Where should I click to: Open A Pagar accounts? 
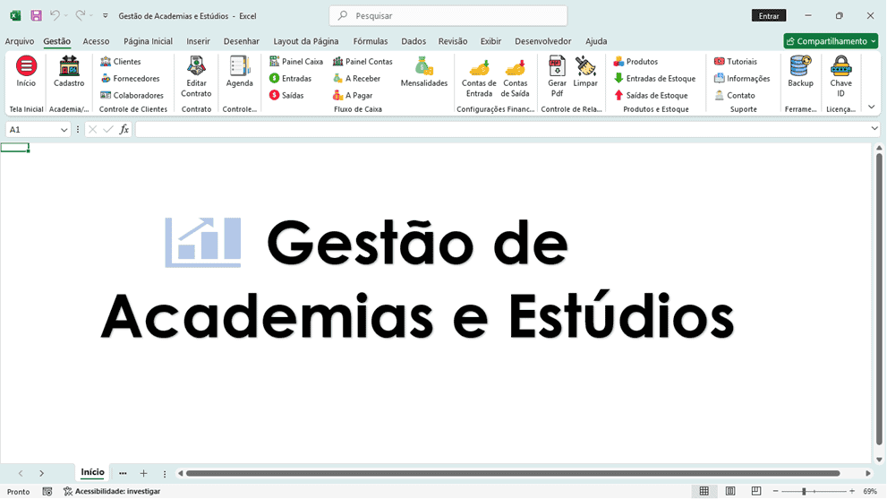[353, 95]
